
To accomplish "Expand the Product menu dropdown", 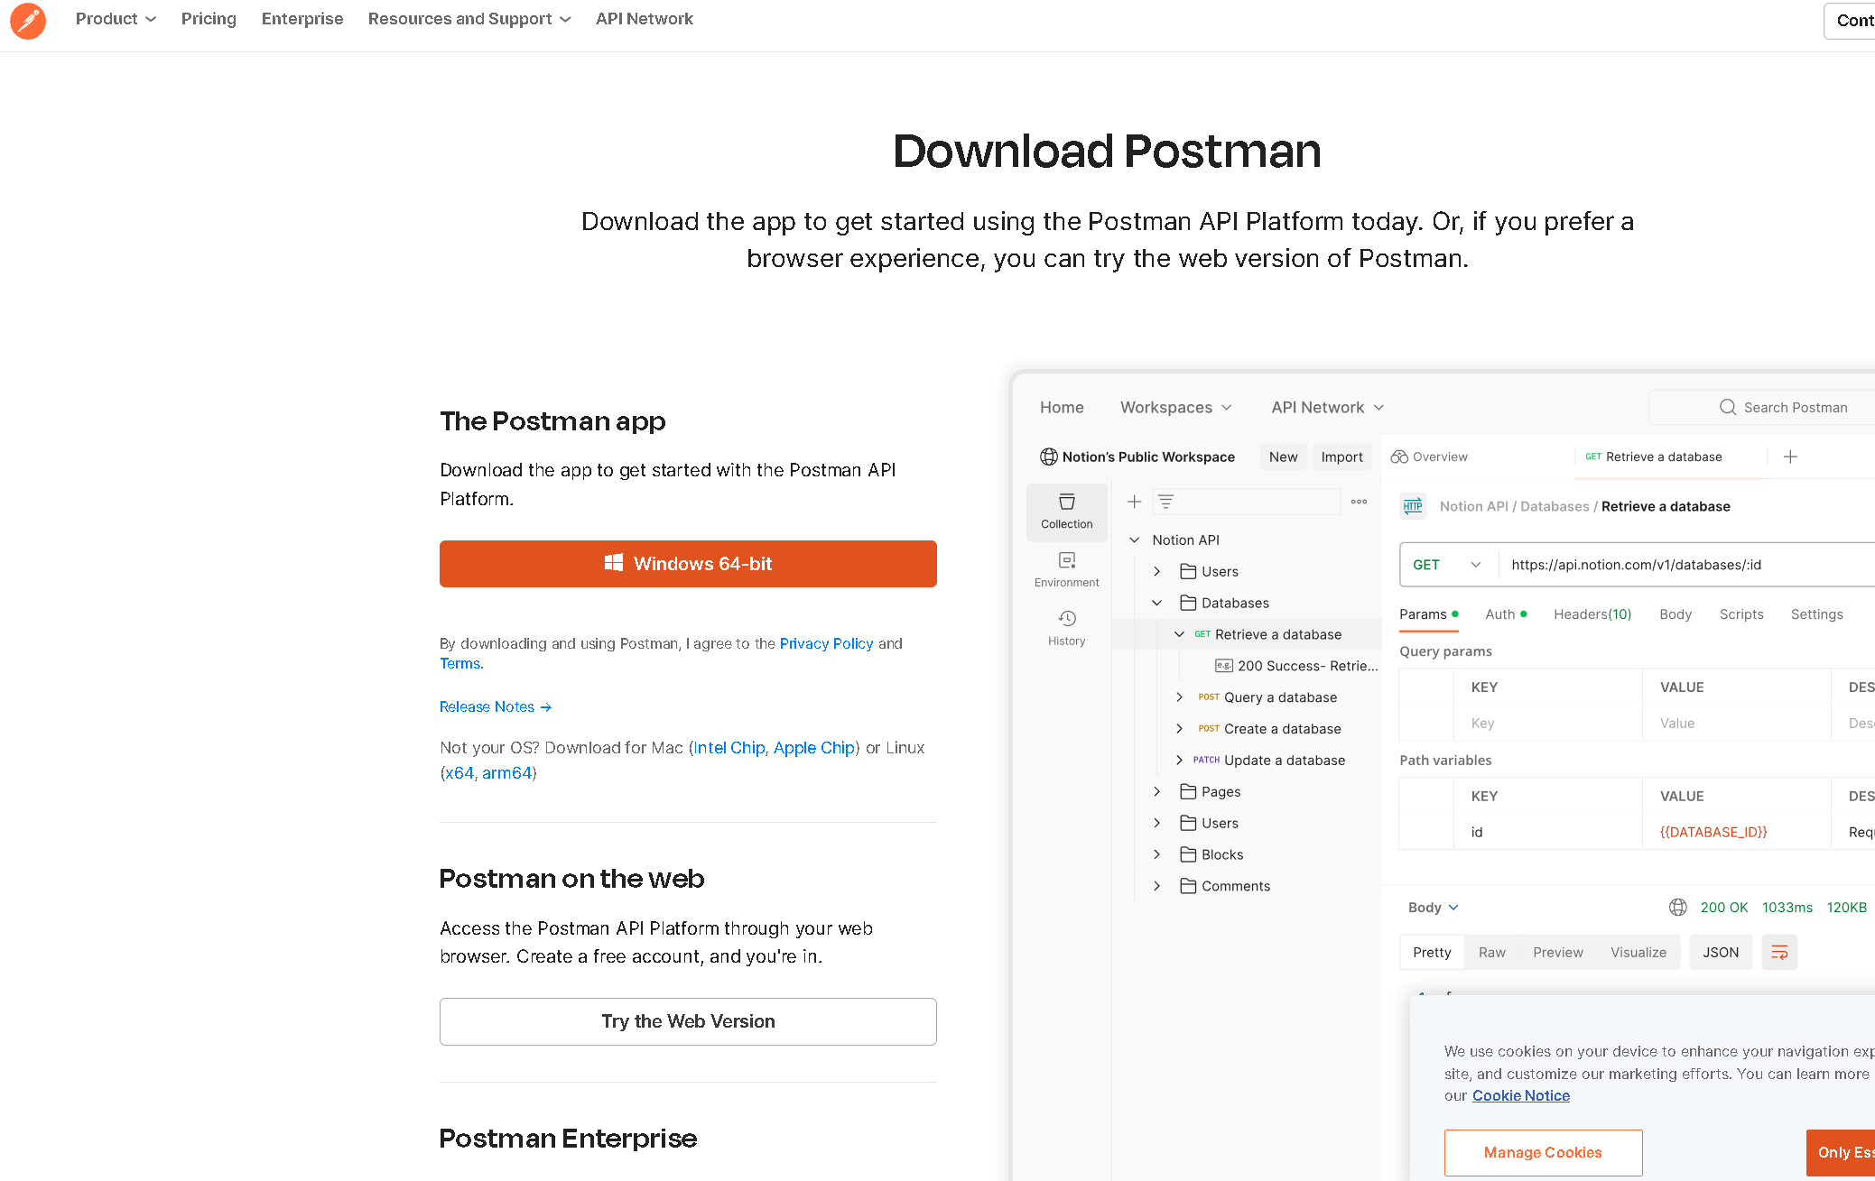I will (x=116, y=19).
